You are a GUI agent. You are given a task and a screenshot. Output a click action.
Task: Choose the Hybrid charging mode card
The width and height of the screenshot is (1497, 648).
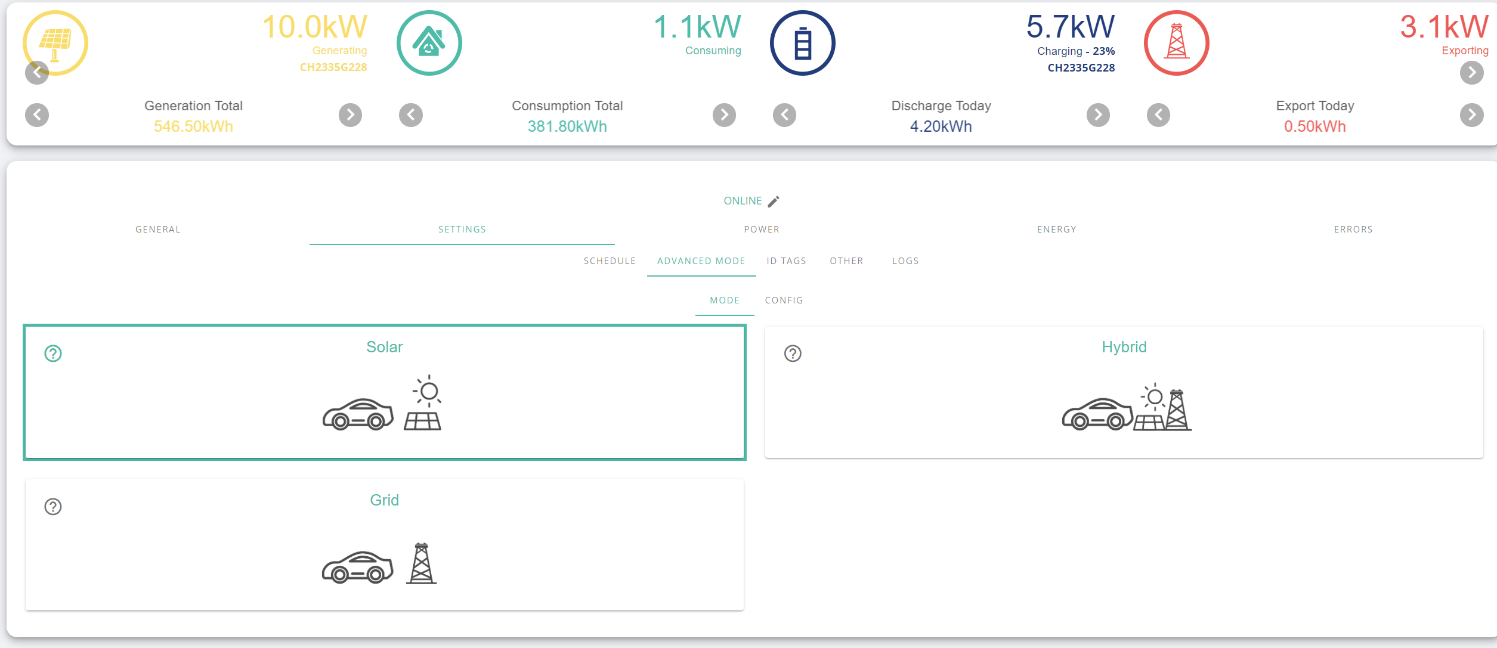[1124, 392]
